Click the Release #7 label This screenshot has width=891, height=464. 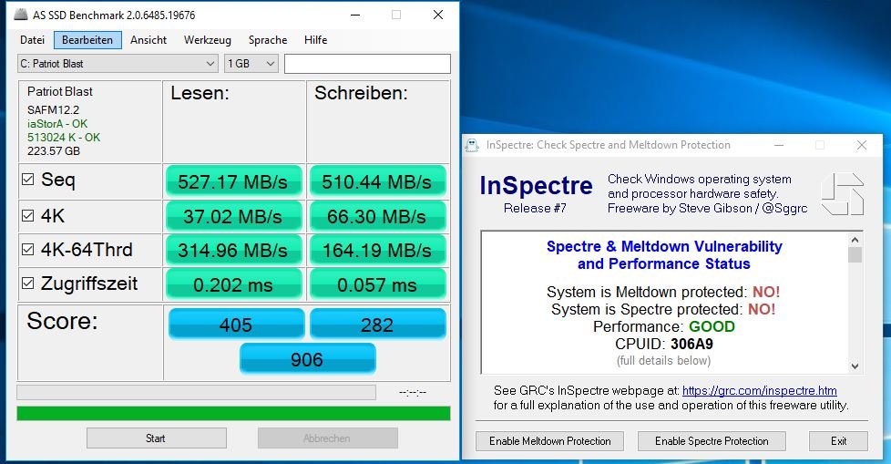click(x=535, y=208)
